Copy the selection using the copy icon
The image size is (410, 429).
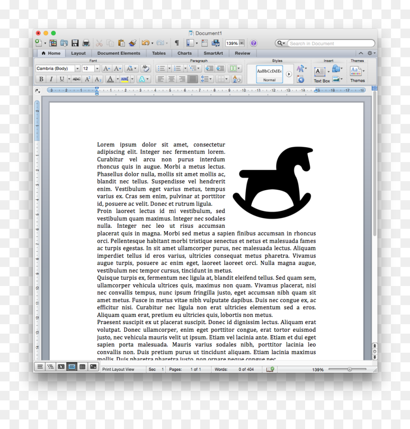click(x=110, y=43)
